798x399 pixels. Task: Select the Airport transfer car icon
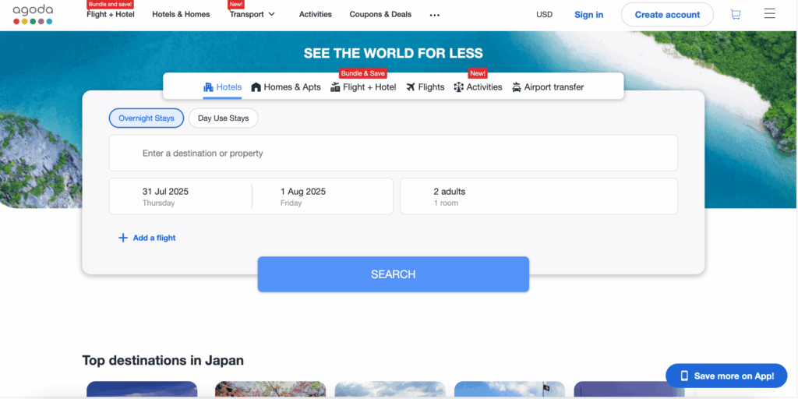pyautogui.click(x=517, y=87)
